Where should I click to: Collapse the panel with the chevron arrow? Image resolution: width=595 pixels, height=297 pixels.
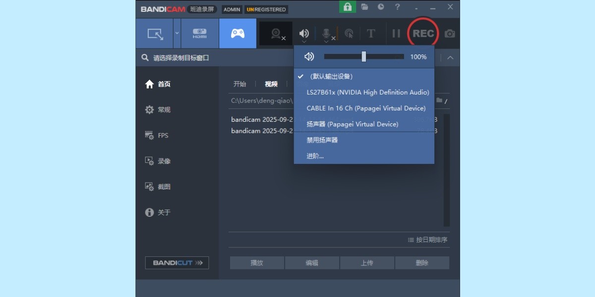450,57
